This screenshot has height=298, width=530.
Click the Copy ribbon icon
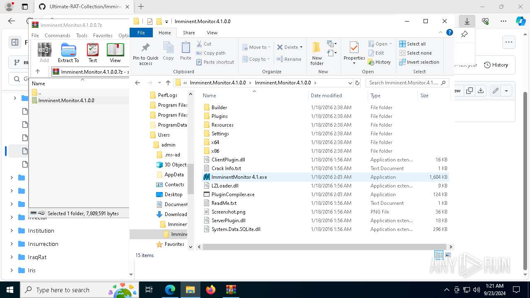[x=168, y=51]
